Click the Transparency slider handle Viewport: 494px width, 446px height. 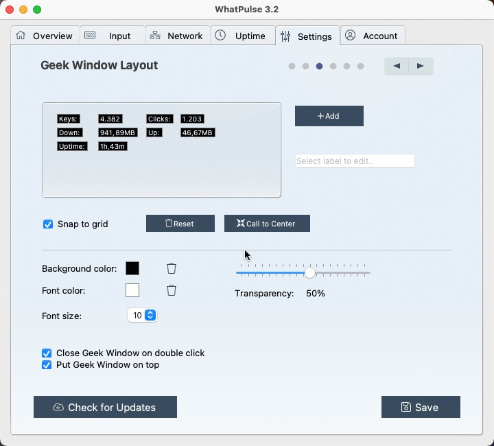[x=310, y=273]
